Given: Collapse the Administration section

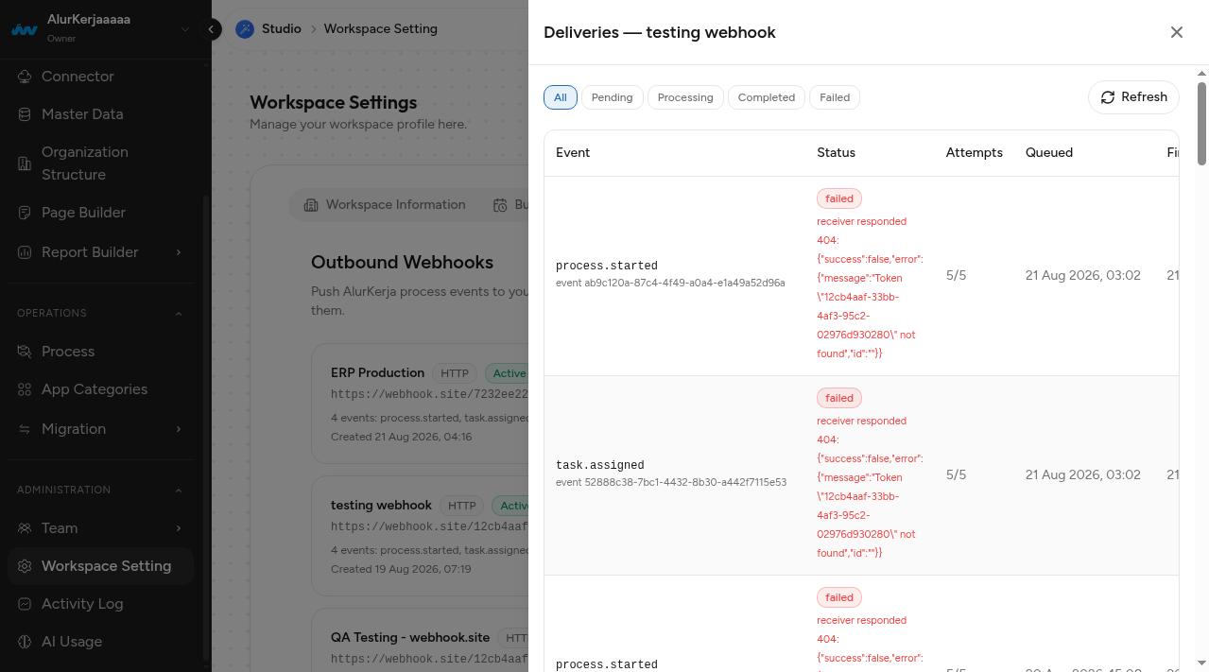Looking at the screenshot, I should pyautogui.click(x=179, y=490).
